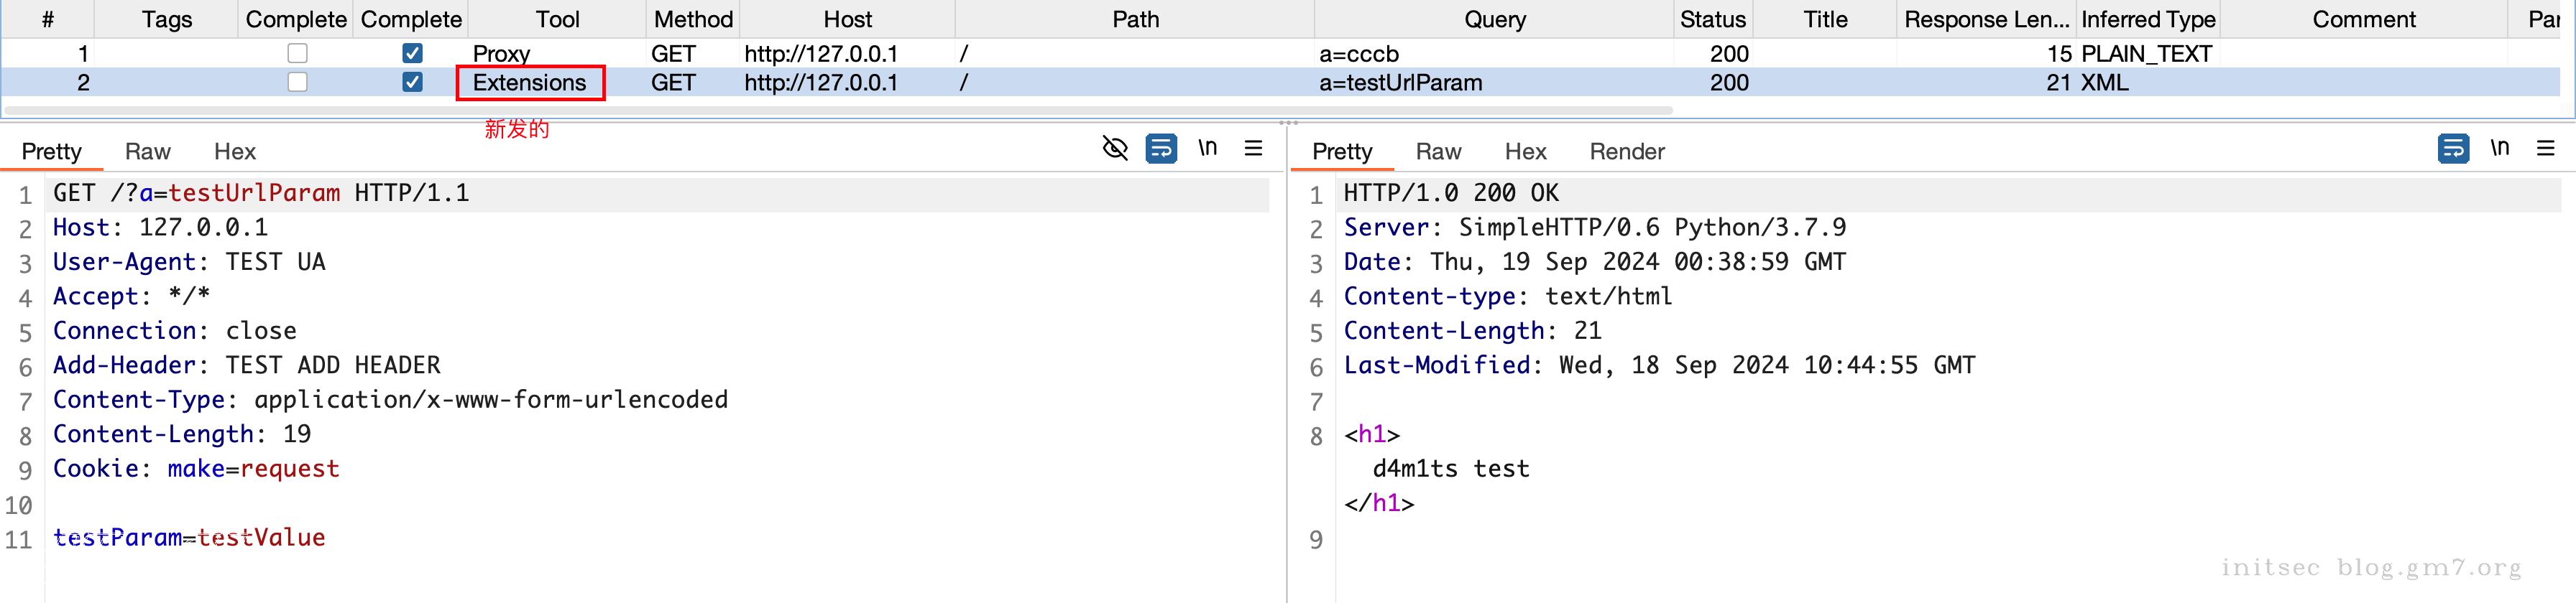Screen dimensions: 2576x603
Task: Toggle hidden characters eye icon in request panel
Action: [x=1114, y=149]
